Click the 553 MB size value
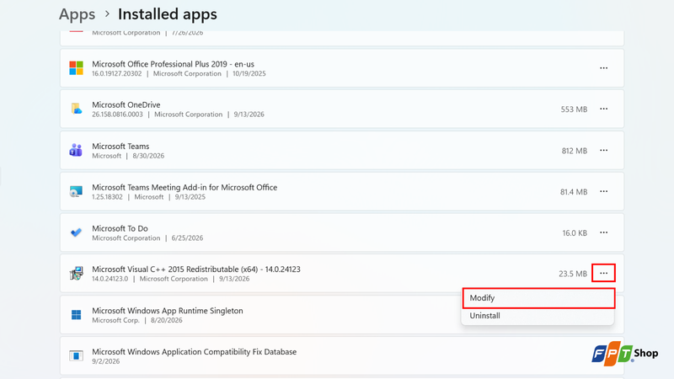The image size is (674, 379). click(x=574, y=109)
